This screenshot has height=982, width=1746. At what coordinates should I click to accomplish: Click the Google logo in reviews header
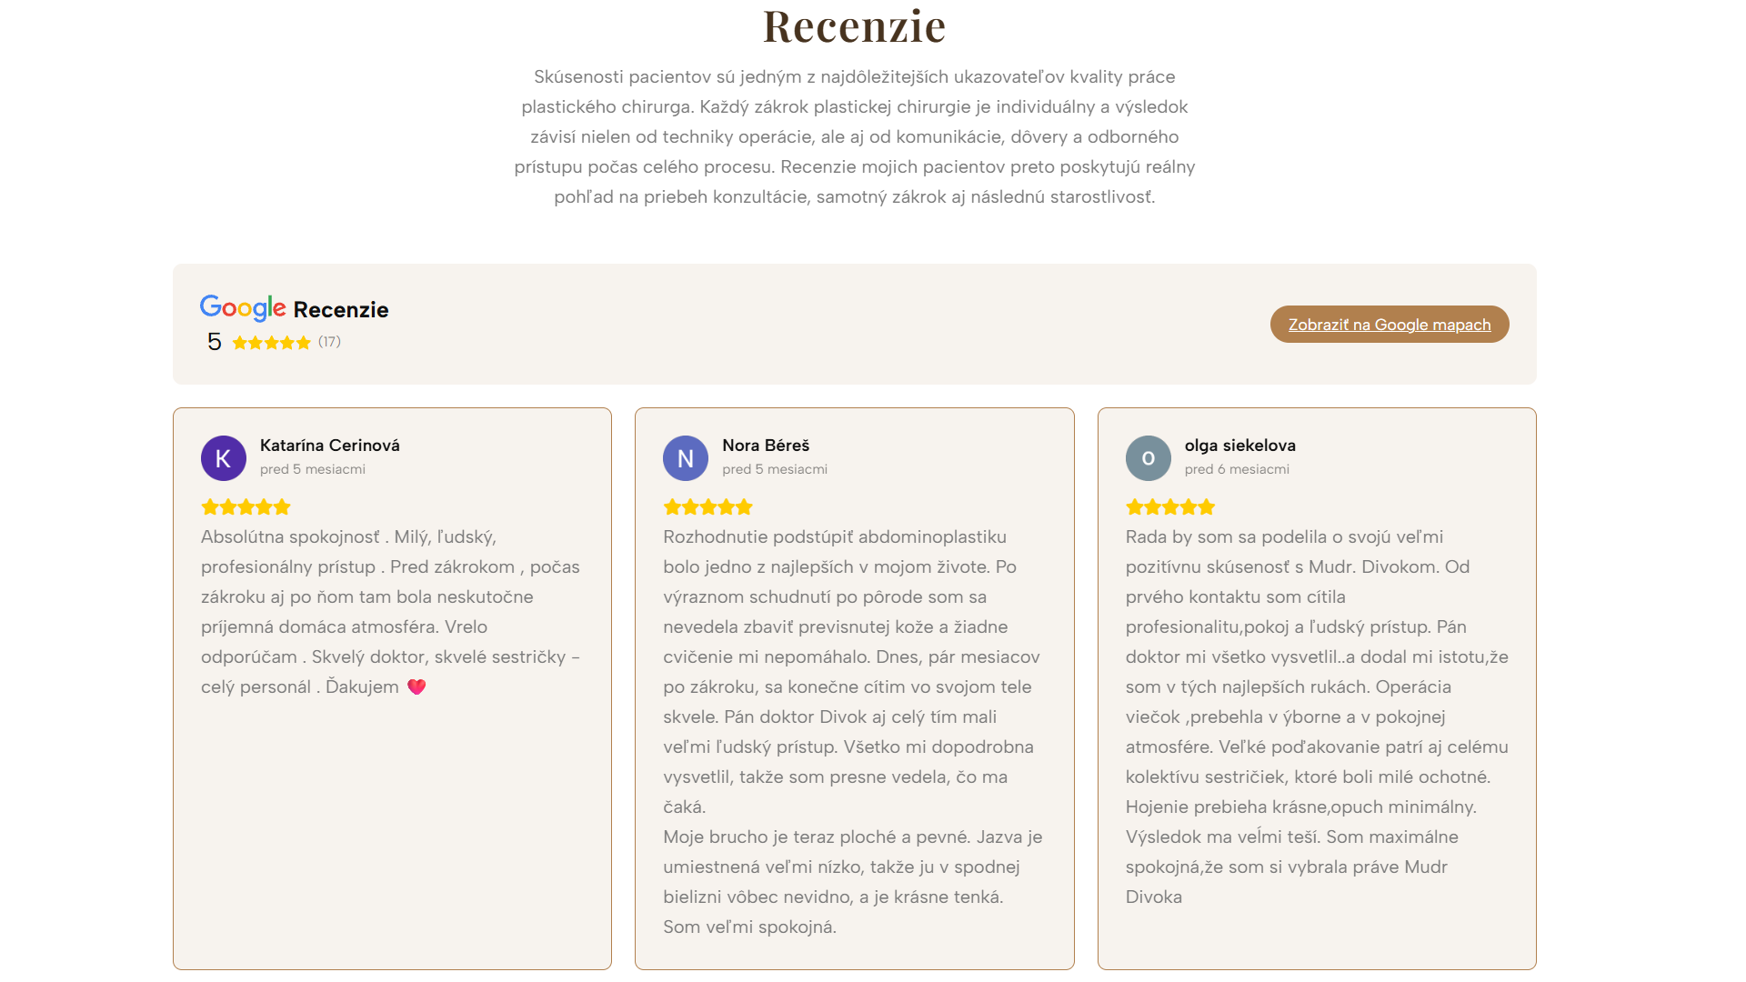tap(243, 308)
